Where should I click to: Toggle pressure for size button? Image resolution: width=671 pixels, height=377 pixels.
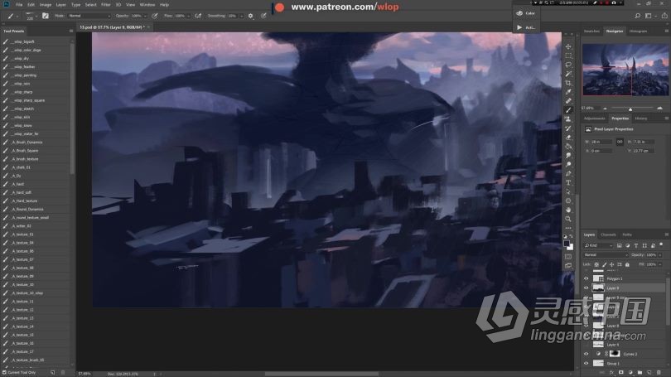tap(263, 16)
